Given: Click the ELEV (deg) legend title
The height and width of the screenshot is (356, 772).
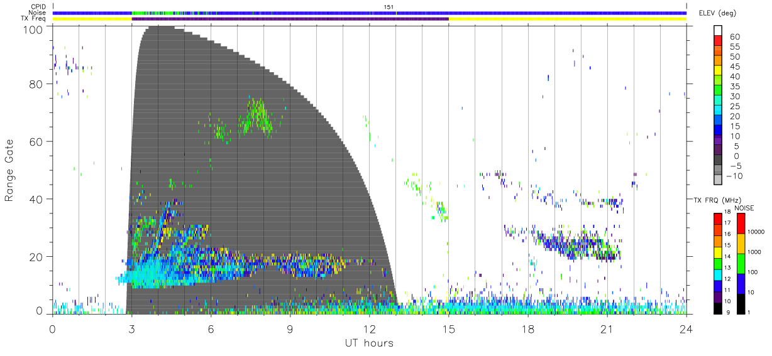Looking at the screenshot, I should (717, 13).
